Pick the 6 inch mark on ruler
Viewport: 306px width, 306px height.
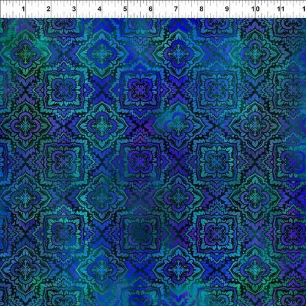click(151, 9)
